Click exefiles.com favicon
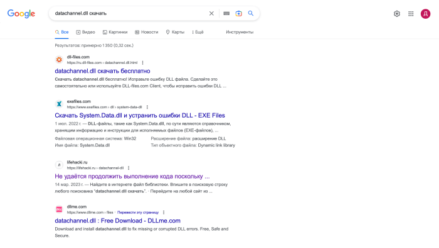This screenshot has width=439, height=248. tap(59, 104)
